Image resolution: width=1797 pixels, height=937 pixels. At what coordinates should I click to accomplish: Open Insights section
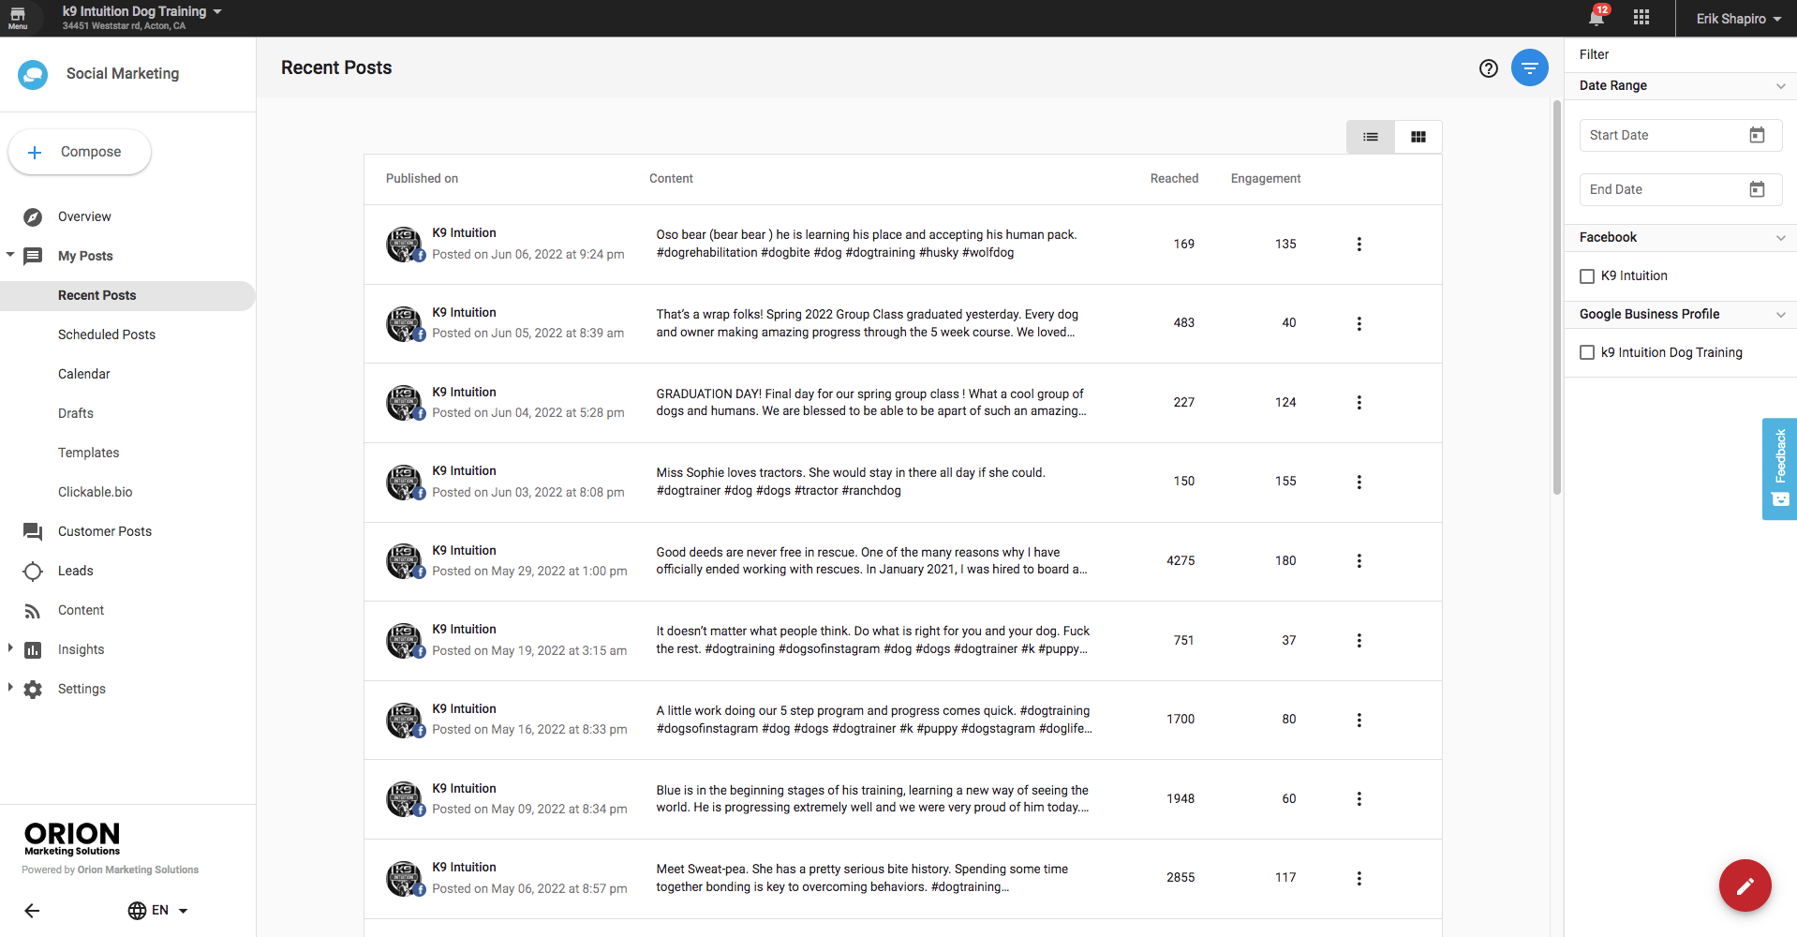pos(82,649)
